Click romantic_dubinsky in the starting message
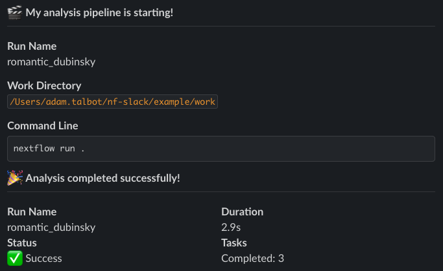This screenshot has width=443, height=271. [51, 61]
